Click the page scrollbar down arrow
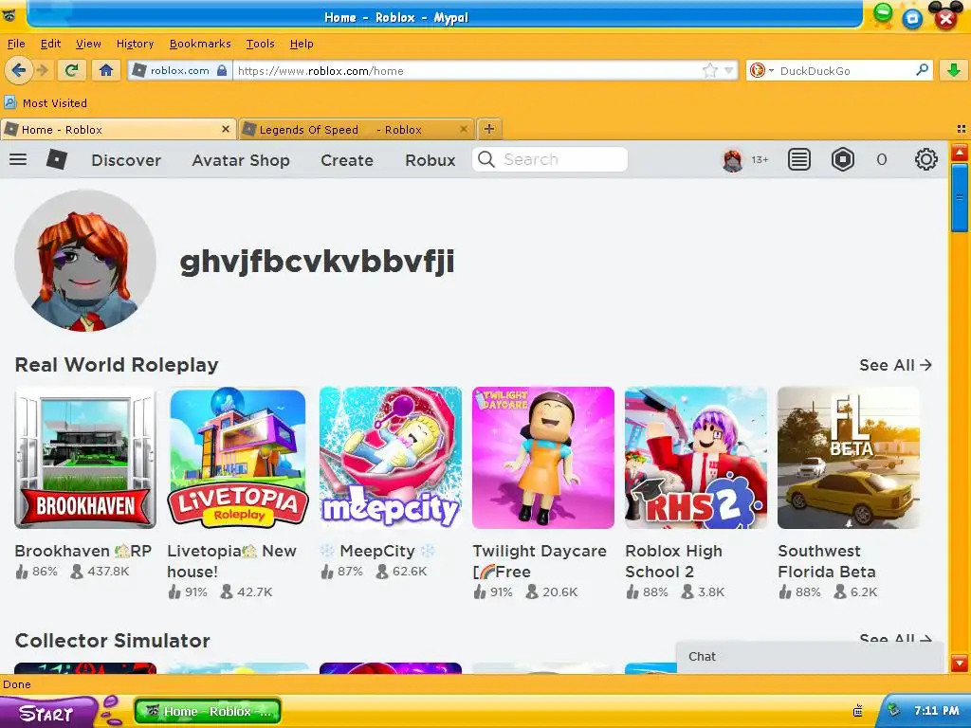Image resolution: width=971 pixels, height=728 pixels. [x=960, y=663]
